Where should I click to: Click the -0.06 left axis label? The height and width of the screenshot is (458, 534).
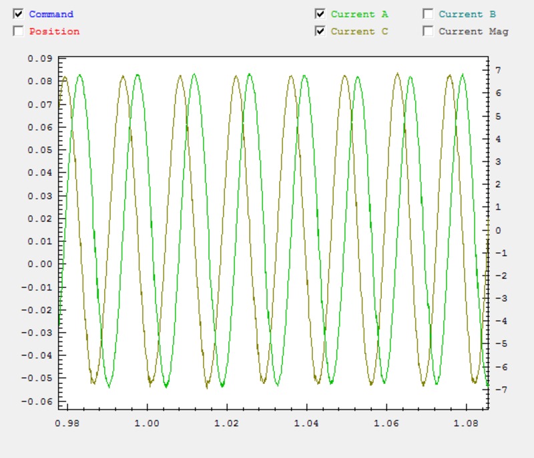[37, 401]
